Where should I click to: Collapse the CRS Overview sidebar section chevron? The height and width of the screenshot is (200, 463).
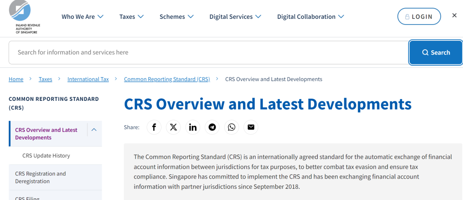[x=94, y=130]
